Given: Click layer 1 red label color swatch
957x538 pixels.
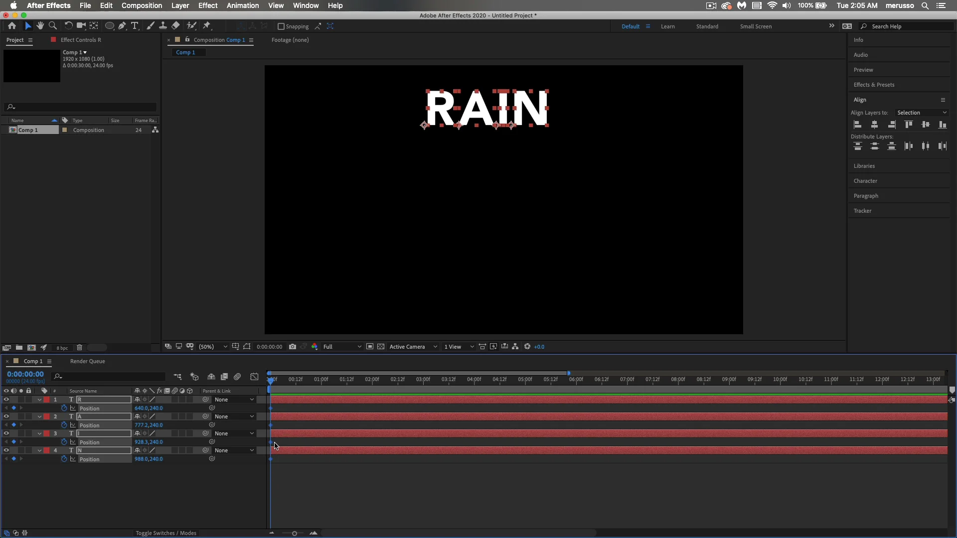Looking at the screenshot, I should tap(46, 400).
